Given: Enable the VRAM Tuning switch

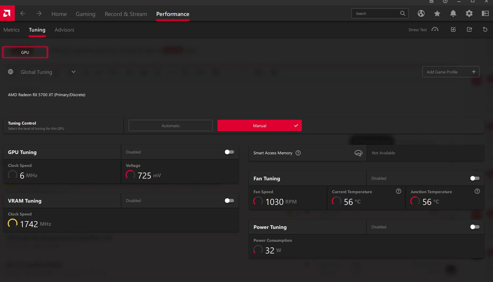Looking at the screenshot, I should pos(229,200).
